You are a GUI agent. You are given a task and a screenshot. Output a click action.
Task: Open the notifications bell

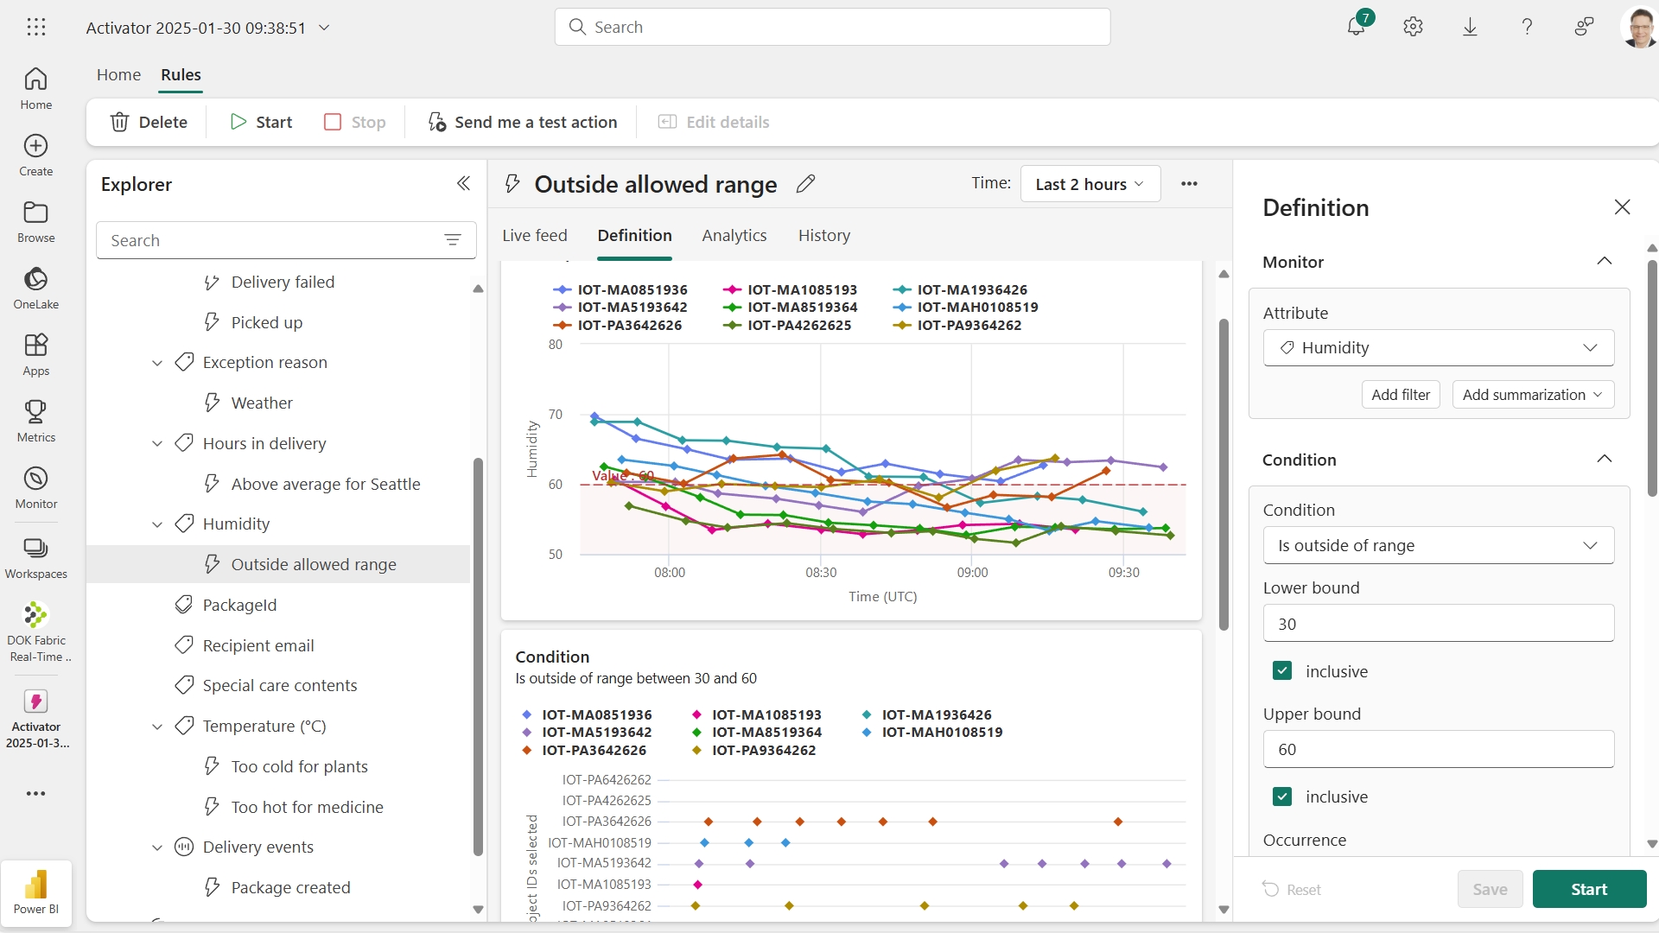[x=1356, y=27]
